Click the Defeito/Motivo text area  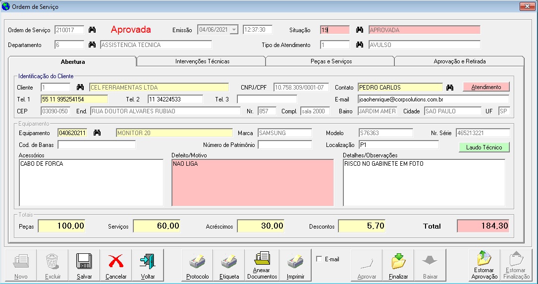[x=252, y=182]
